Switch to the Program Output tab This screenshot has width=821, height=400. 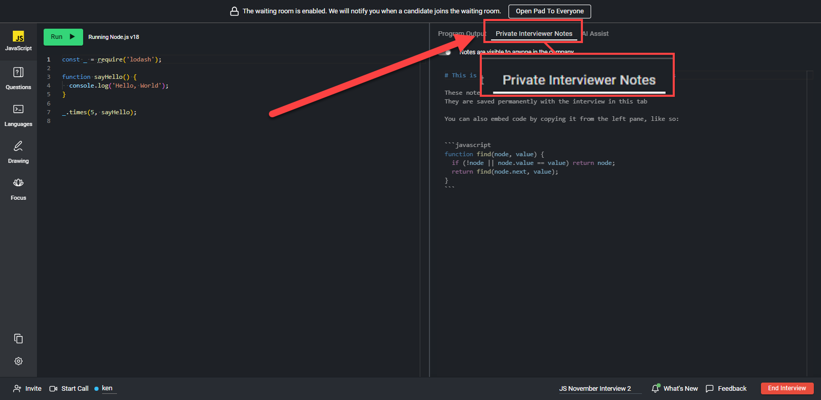click(x=460, y=34)
